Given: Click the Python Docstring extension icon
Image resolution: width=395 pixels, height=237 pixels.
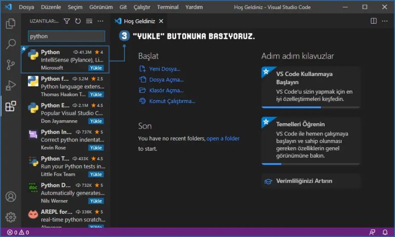Looking at the screenshot, I should point(33,188).
